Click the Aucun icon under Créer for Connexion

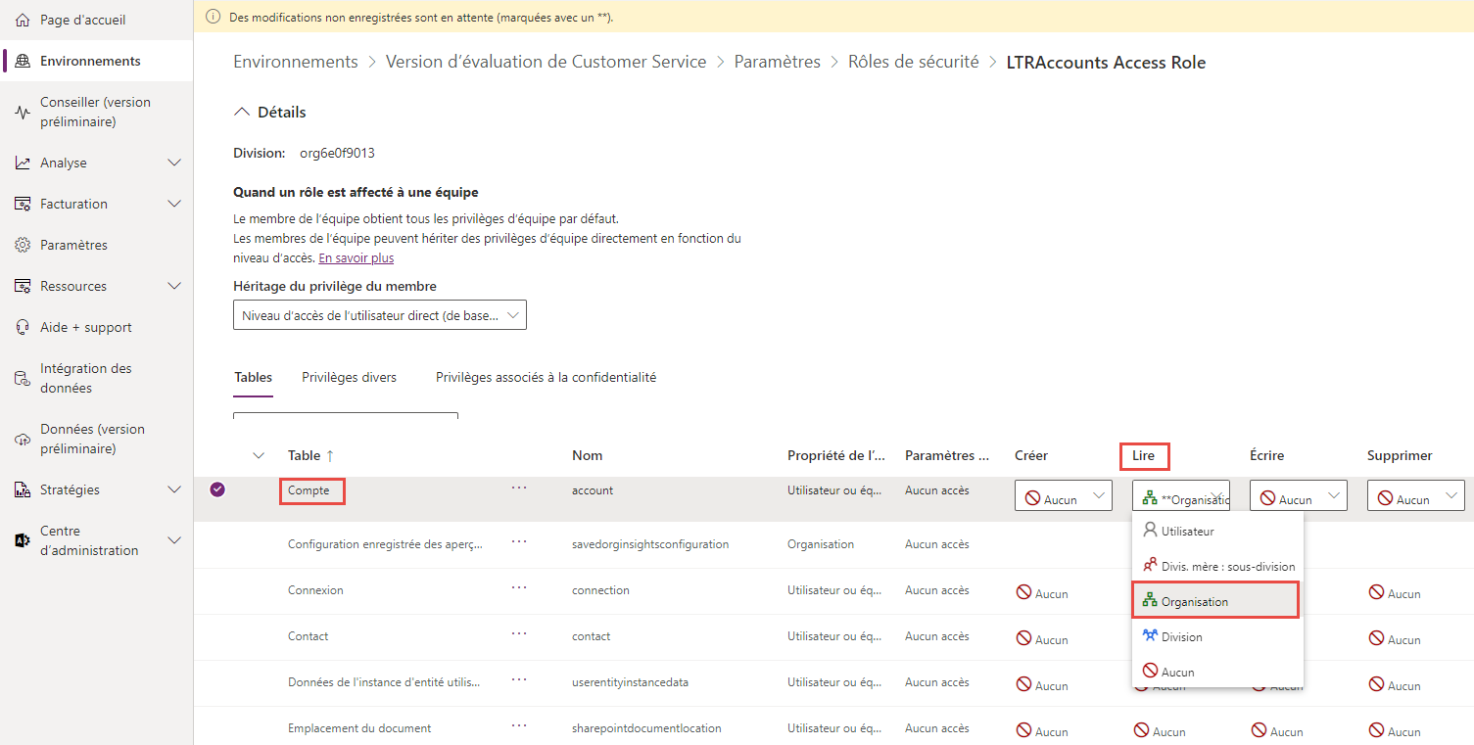1023,592
